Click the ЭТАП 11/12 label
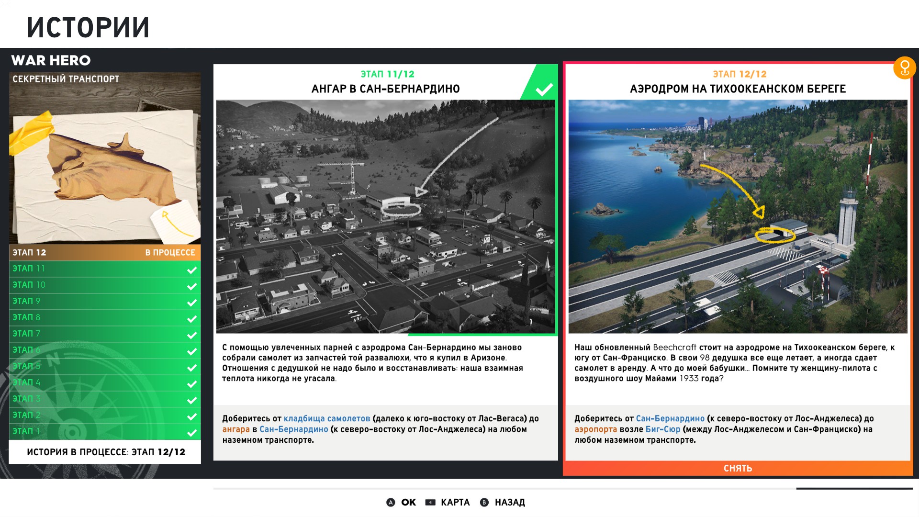The height and width of the screenshot is (517, 919). [x=388, y=74]
